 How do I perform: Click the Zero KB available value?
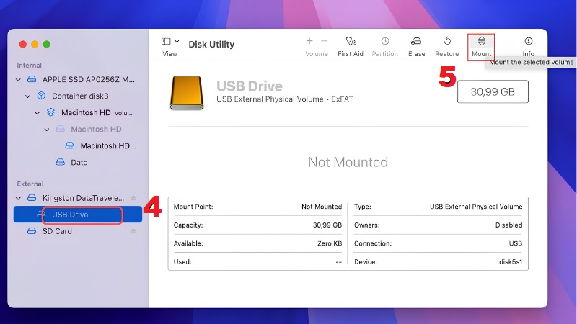[330, 243]
